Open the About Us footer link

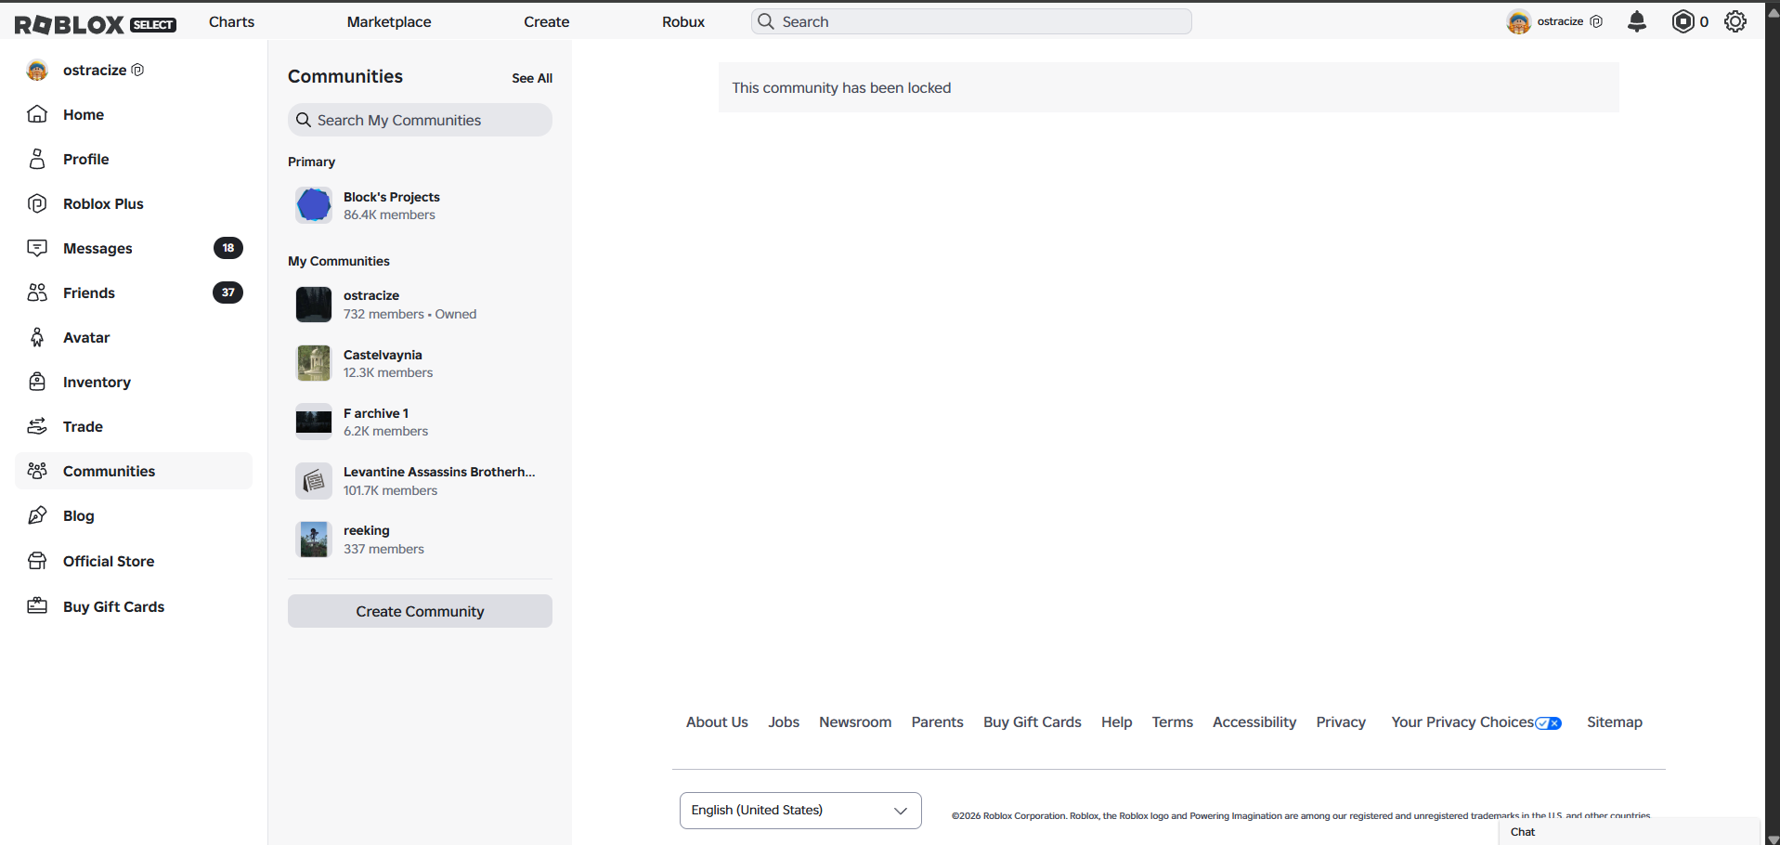point(717,722)
